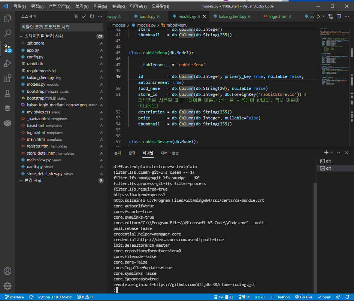Create a new terminal with plus icon
The image size is (354, 301).
pos(326,152)
